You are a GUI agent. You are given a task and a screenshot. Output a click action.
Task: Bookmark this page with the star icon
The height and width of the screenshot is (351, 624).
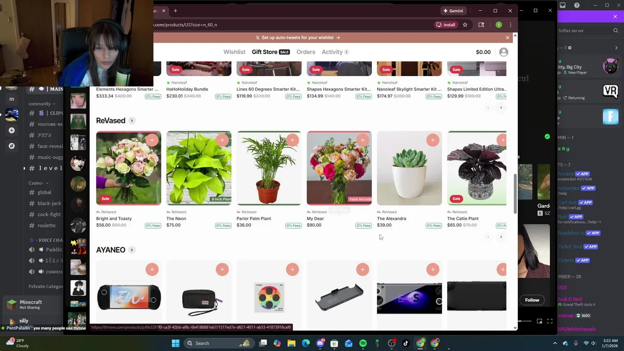point(465,25)
